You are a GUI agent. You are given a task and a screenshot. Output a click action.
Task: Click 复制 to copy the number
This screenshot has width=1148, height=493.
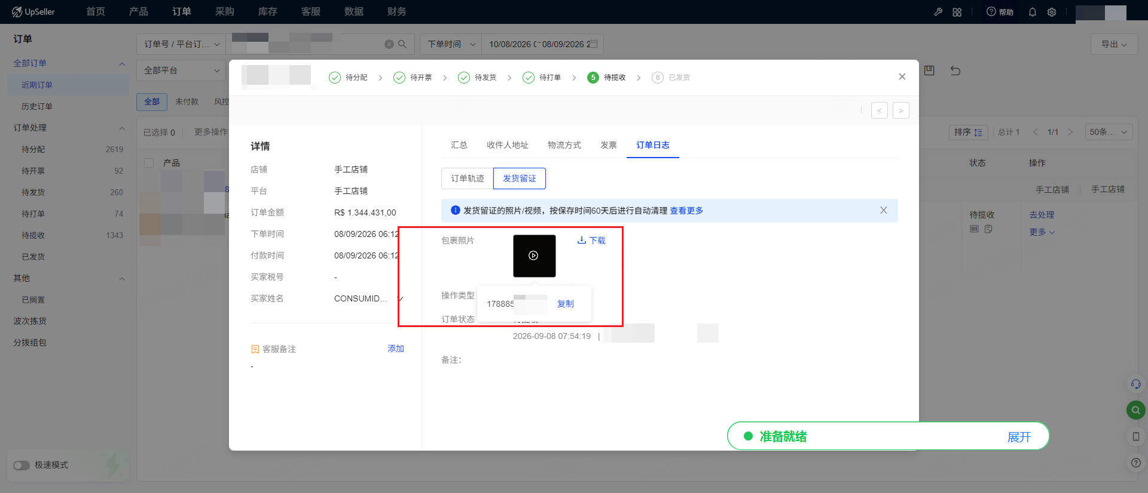(566, 304)
